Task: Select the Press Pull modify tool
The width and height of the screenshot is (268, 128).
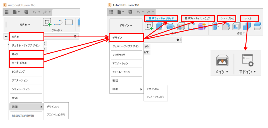Action: (215, 26)
